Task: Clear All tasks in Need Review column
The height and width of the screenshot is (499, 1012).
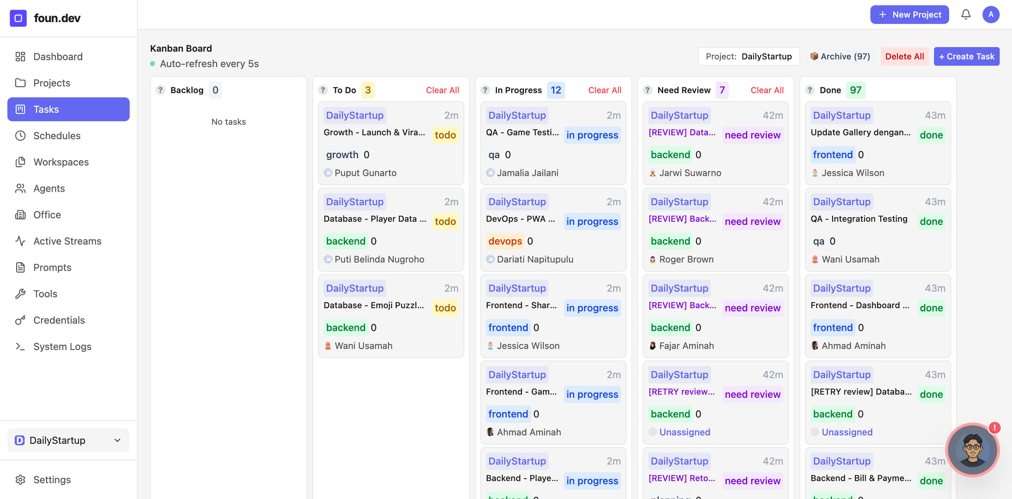Action: pos(767,90)
